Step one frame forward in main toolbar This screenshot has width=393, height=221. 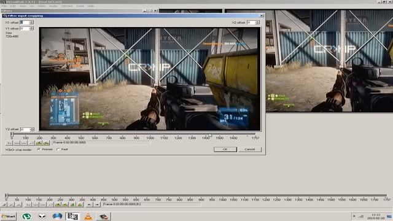(x=42, y=204)
